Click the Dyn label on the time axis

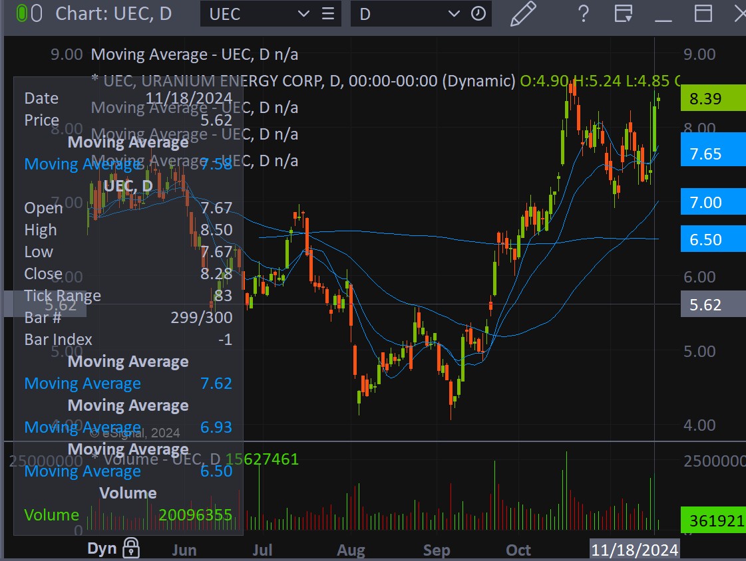pyautogui.click(x=102, y=548)
